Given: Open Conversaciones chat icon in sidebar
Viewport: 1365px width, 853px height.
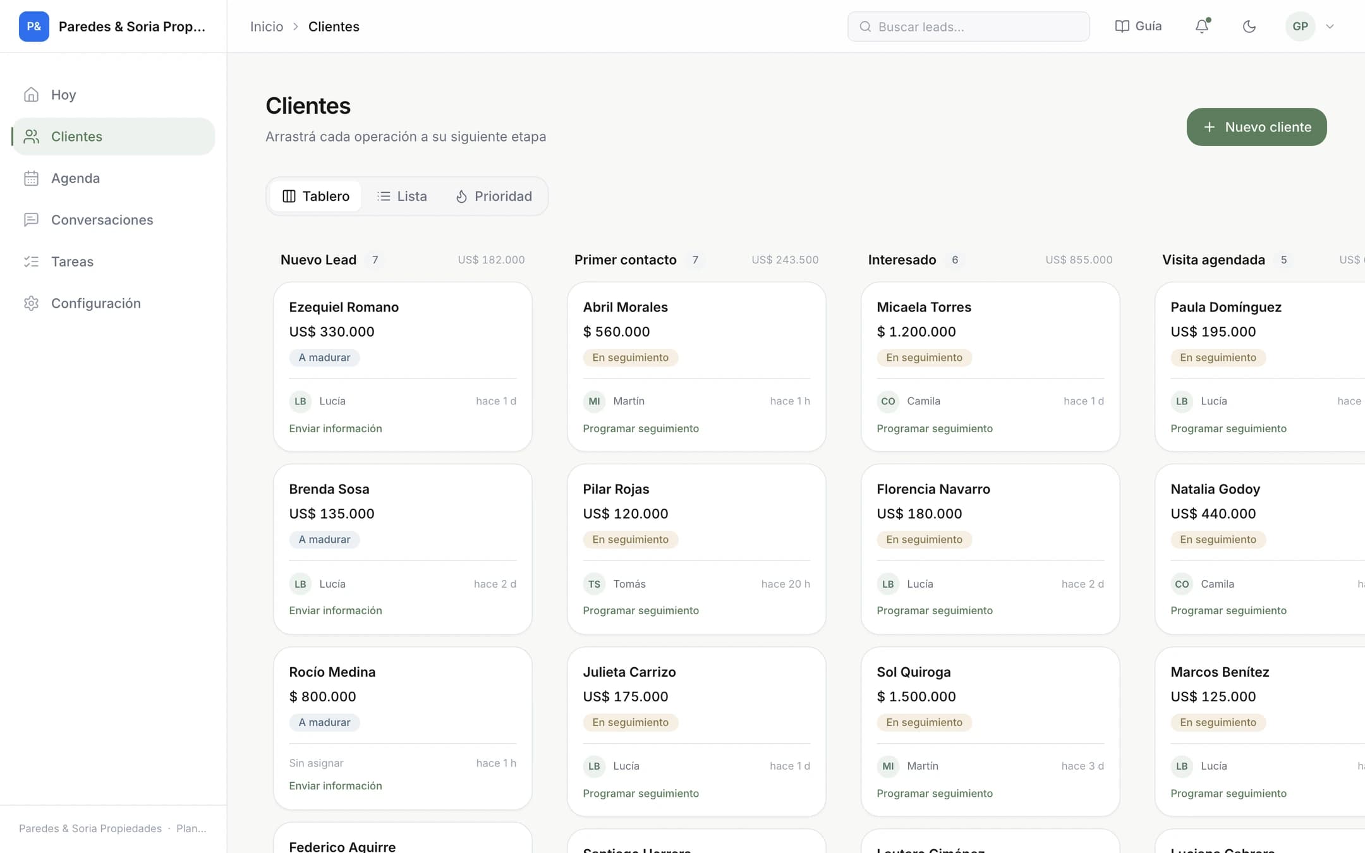Looking at the screenshot, I should click(32, 220).
